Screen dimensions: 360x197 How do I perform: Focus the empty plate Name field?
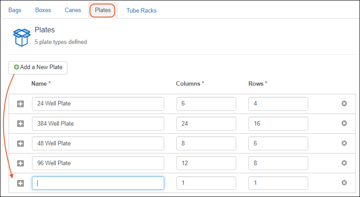click(x=98, y=183)
